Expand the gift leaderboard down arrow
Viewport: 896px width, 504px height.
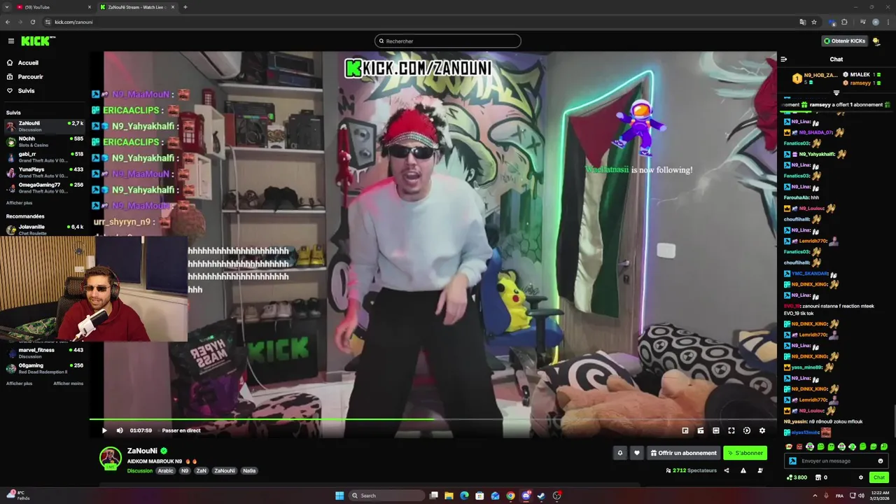click(836, 92)
